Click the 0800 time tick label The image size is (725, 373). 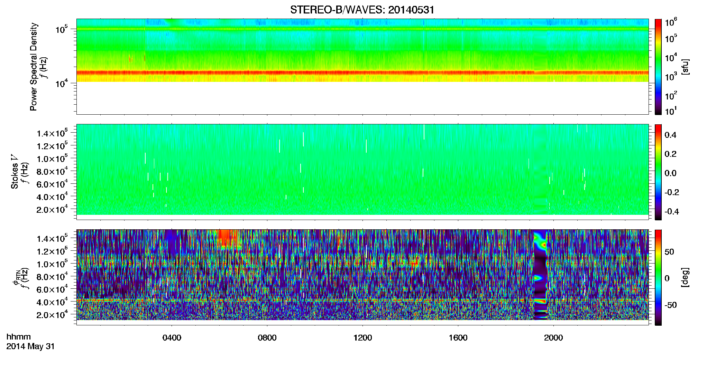[x=267, y=337]
